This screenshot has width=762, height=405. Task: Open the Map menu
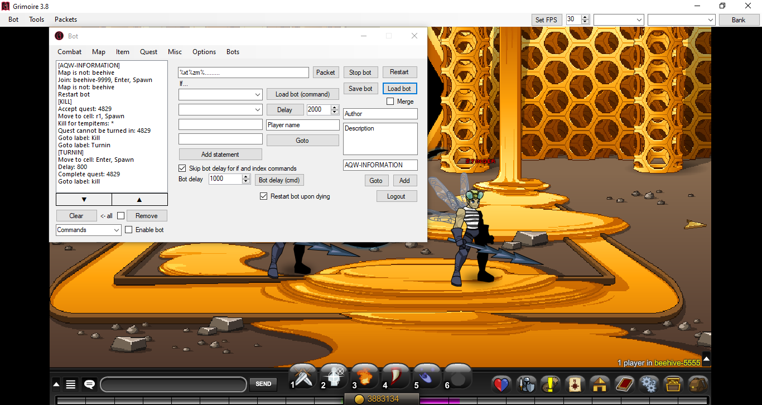point(99,52)
